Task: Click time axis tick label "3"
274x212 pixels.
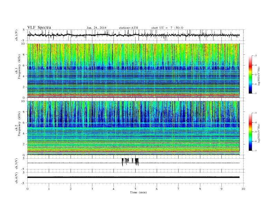Action: pyautogui.click(x=92, y=189)
